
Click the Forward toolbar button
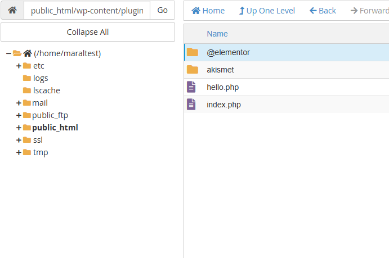click(369, 11)
